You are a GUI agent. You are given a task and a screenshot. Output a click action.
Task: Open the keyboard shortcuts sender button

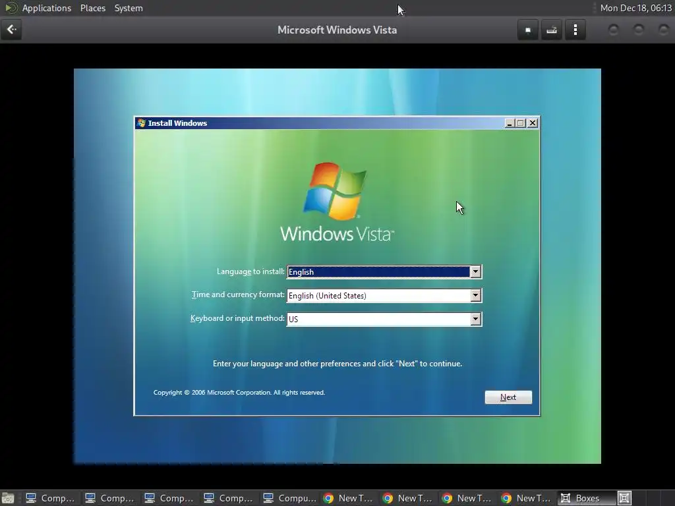[x=552, y=30]
